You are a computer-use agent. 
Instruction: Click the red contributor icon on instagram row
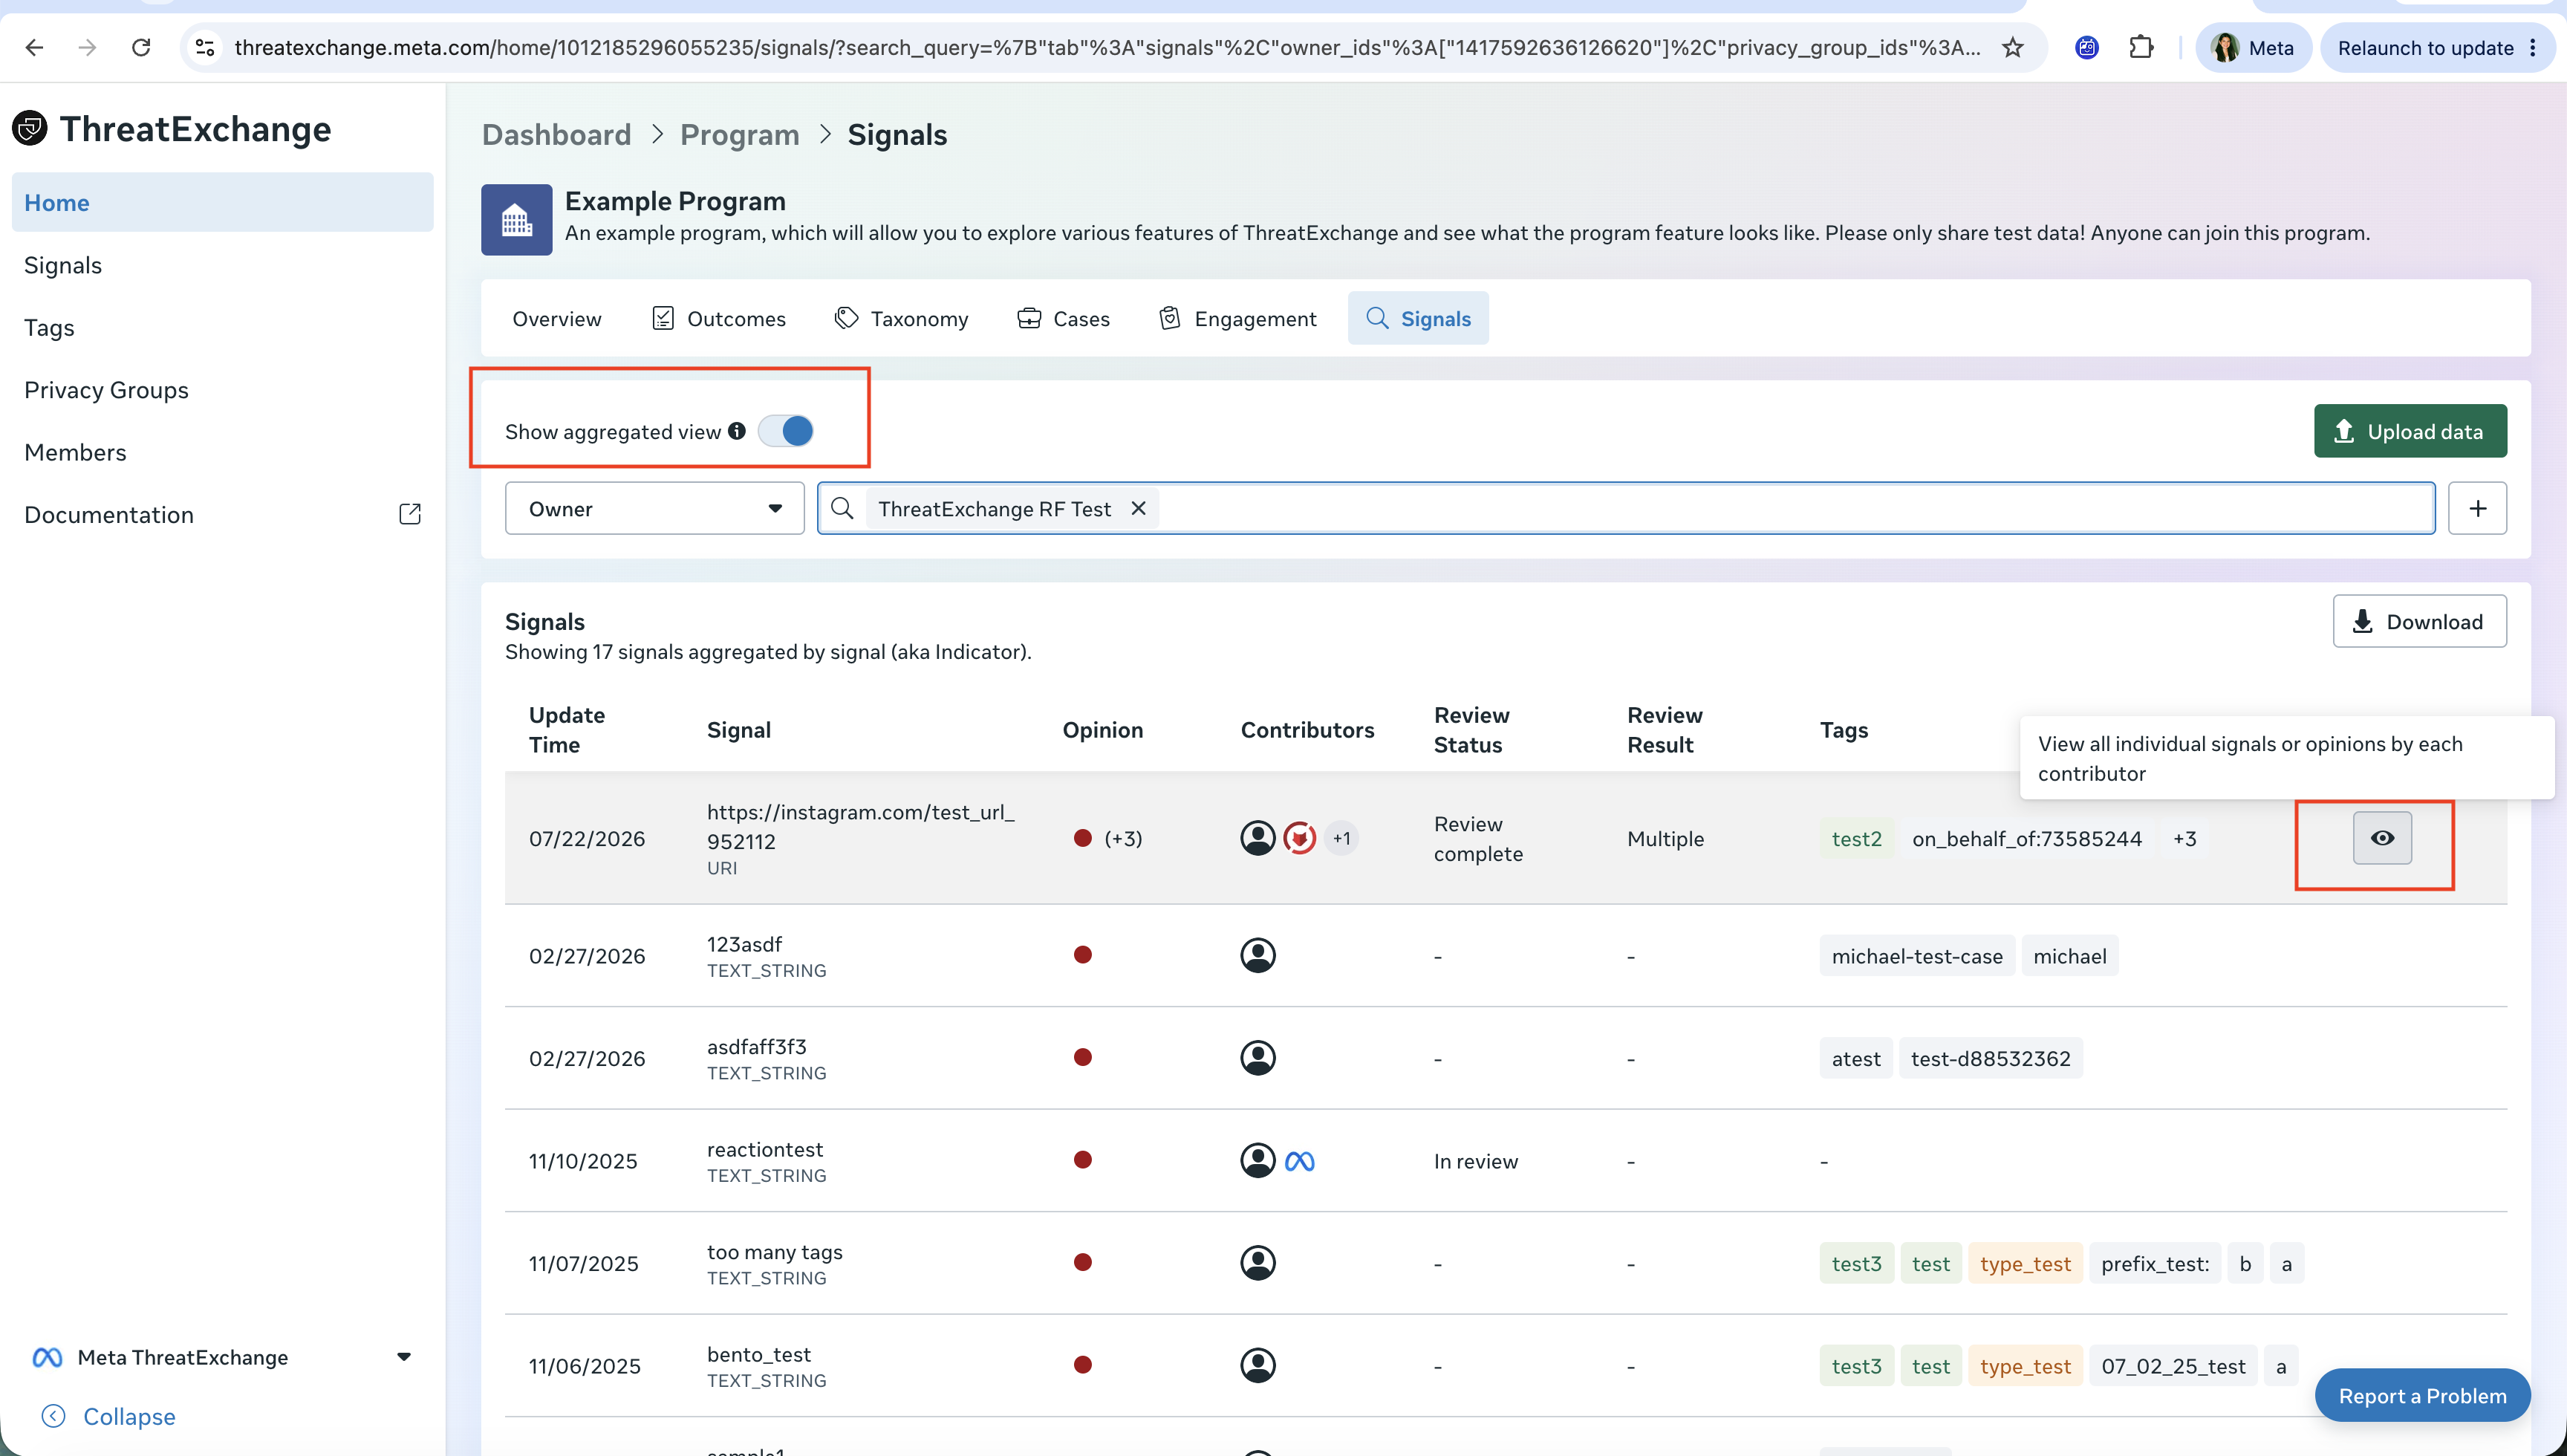(1298, 838)
